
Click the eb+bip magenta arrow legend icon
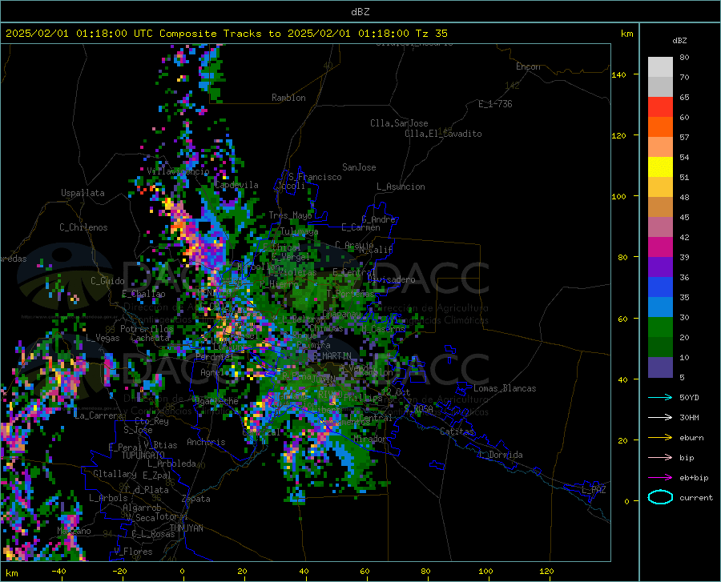coord(660,478)
